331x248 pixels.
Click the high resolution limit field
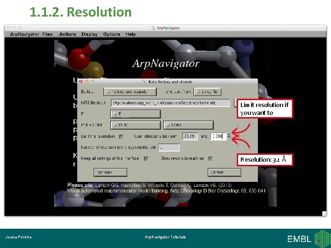click(218, 136)
